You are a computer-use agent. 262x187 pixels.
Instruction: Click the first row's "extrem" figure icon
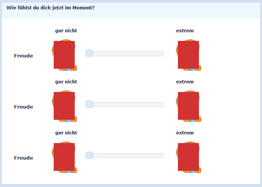coord(188,55)
